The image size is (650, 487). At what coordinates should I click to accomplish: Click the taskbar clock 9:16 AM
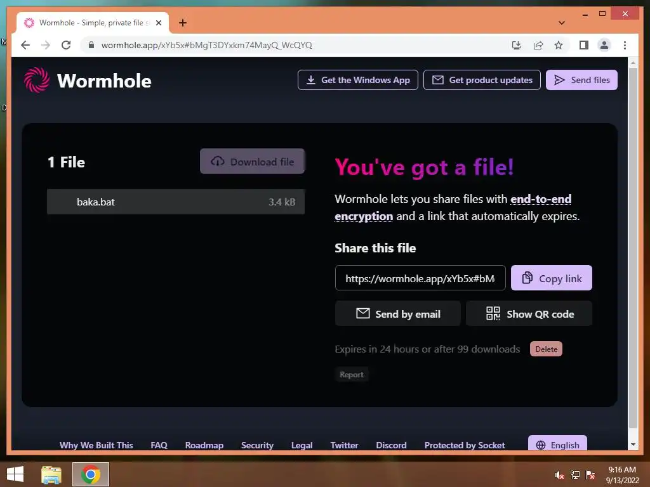[622, 470]
